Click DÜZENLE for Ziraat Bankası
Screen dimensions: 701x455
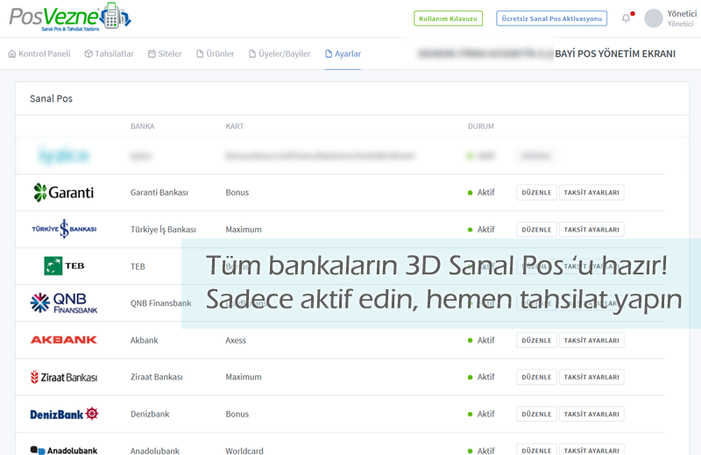click(536, 377)
